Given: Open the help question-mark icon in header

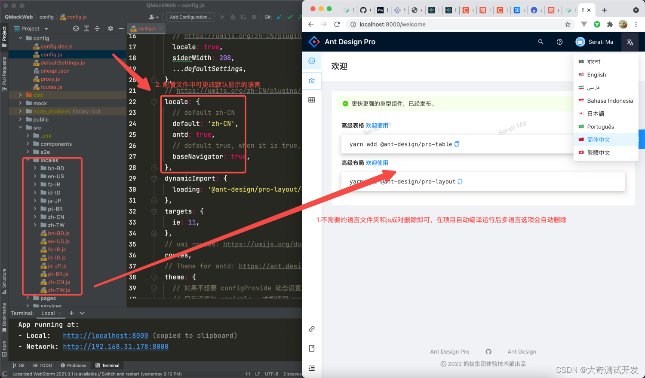Looking at the screenshot, I should pos(559,42).
